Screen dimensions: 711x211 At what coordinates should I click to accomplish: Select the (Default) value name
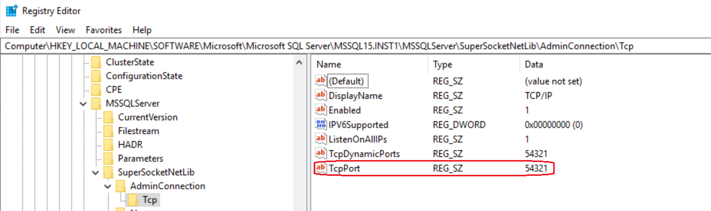coord(347,81)
